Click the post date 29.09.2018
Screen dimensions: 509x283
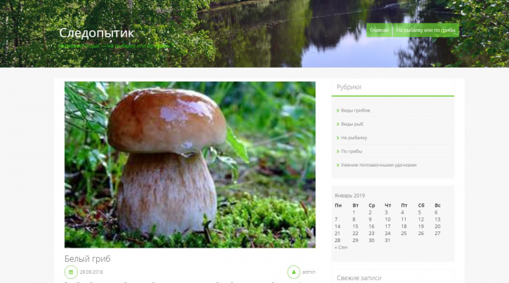[91, 272]
